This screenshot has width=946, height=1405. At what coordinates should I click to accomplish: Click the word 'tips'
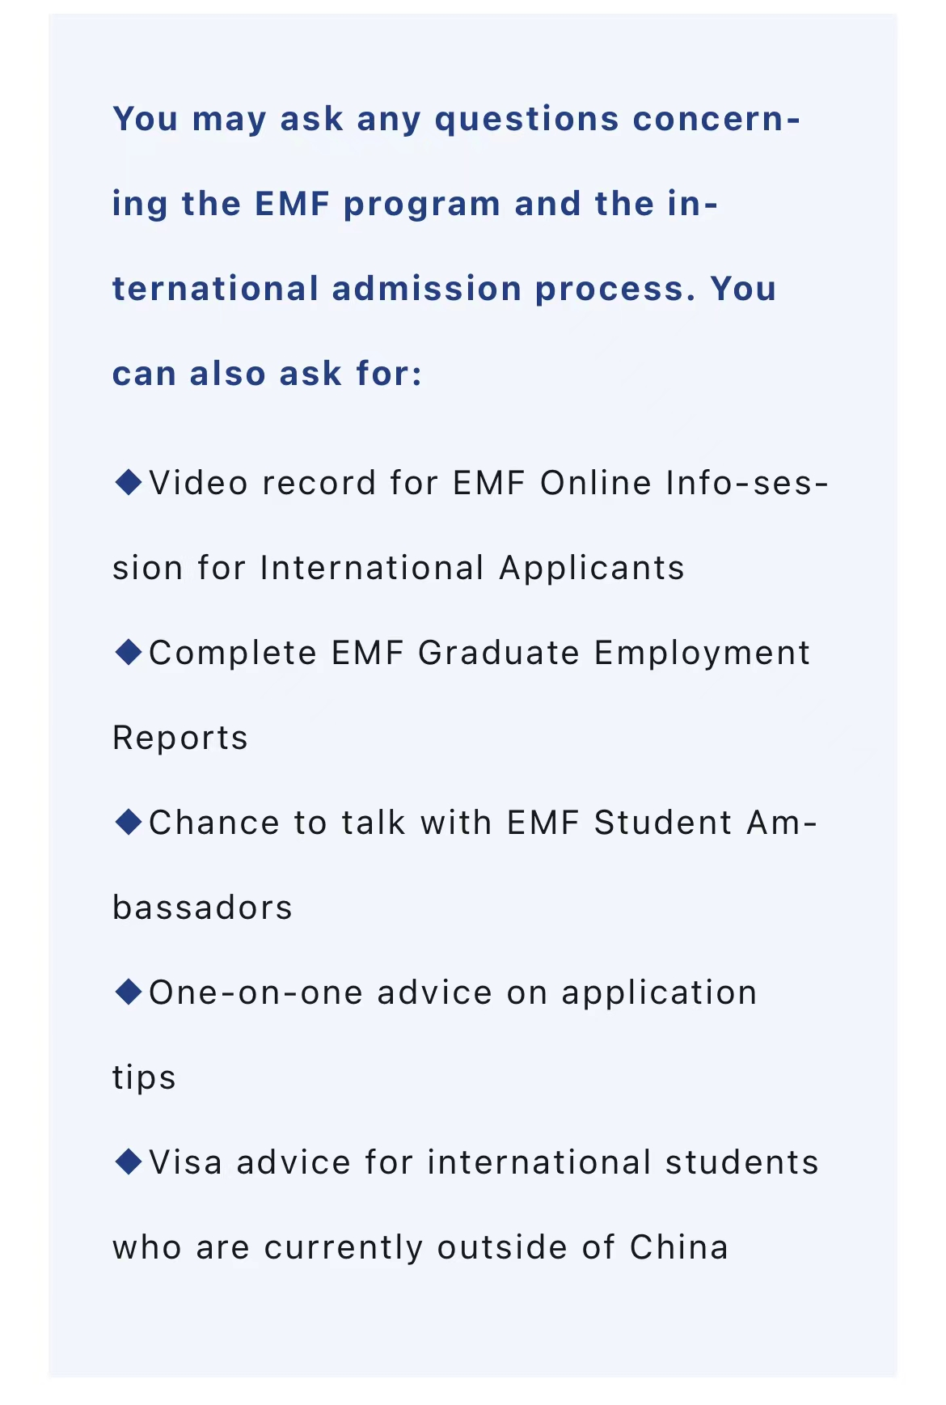tap(144, 1077)
